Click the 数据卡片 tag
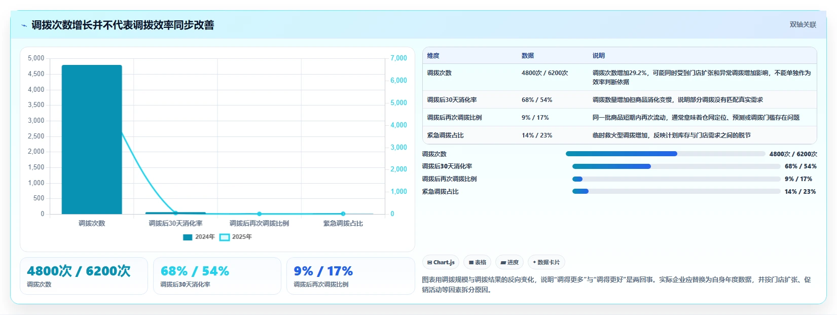837x315 pixels. [x=546, y=262]
